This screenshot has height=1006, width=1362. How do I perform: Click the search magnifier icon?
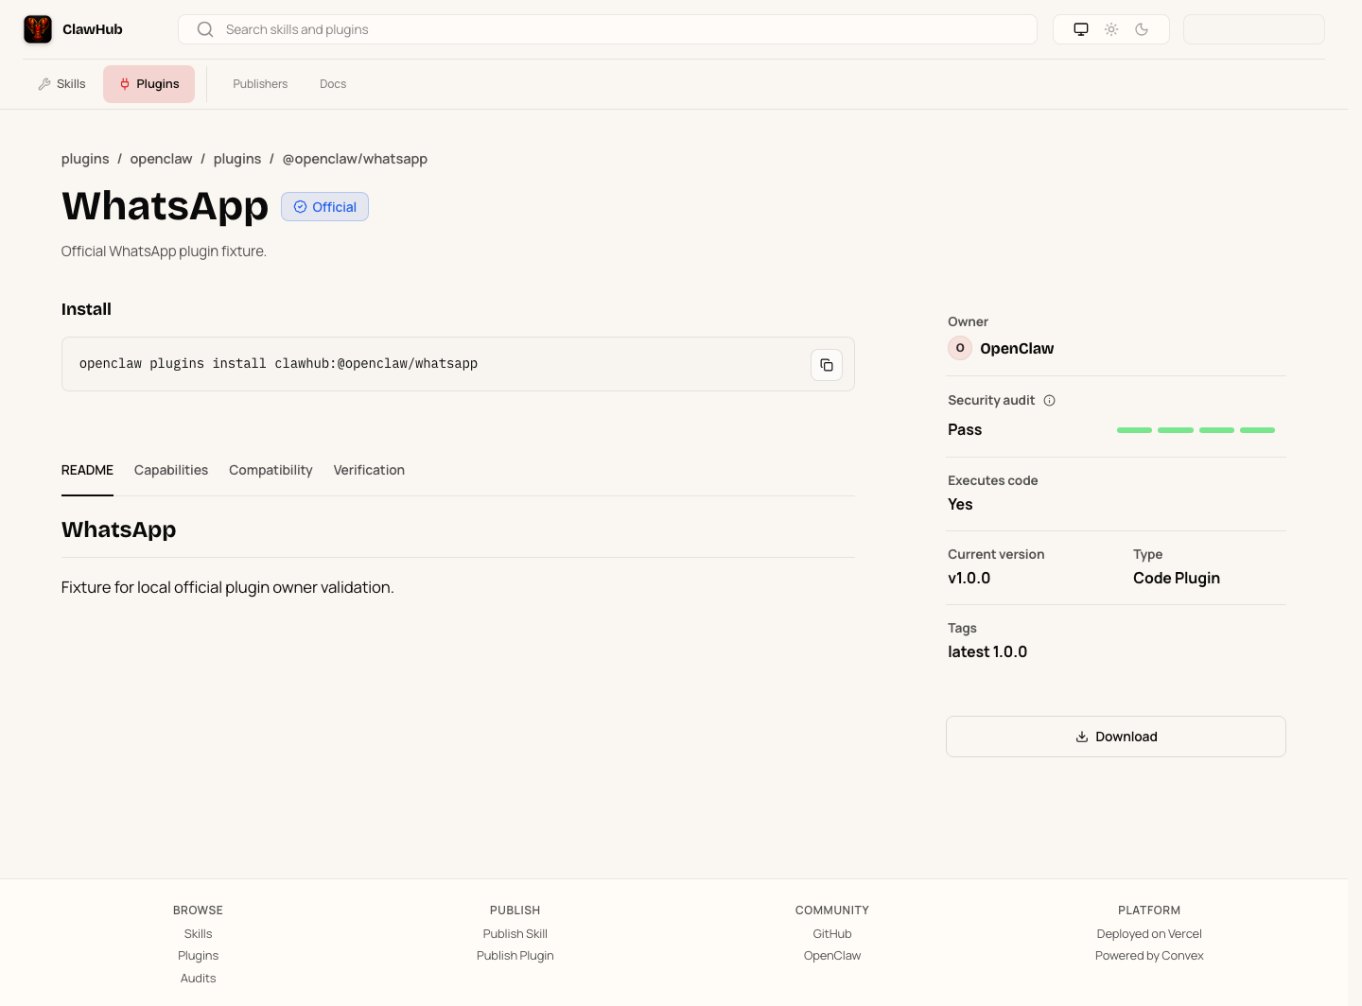tap(205, 29)
